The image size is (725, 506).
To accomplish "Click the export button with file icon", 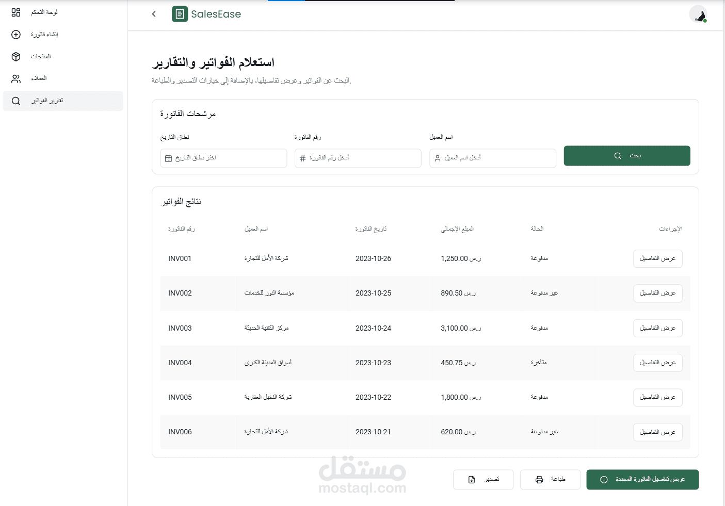I will pos(483,480).
